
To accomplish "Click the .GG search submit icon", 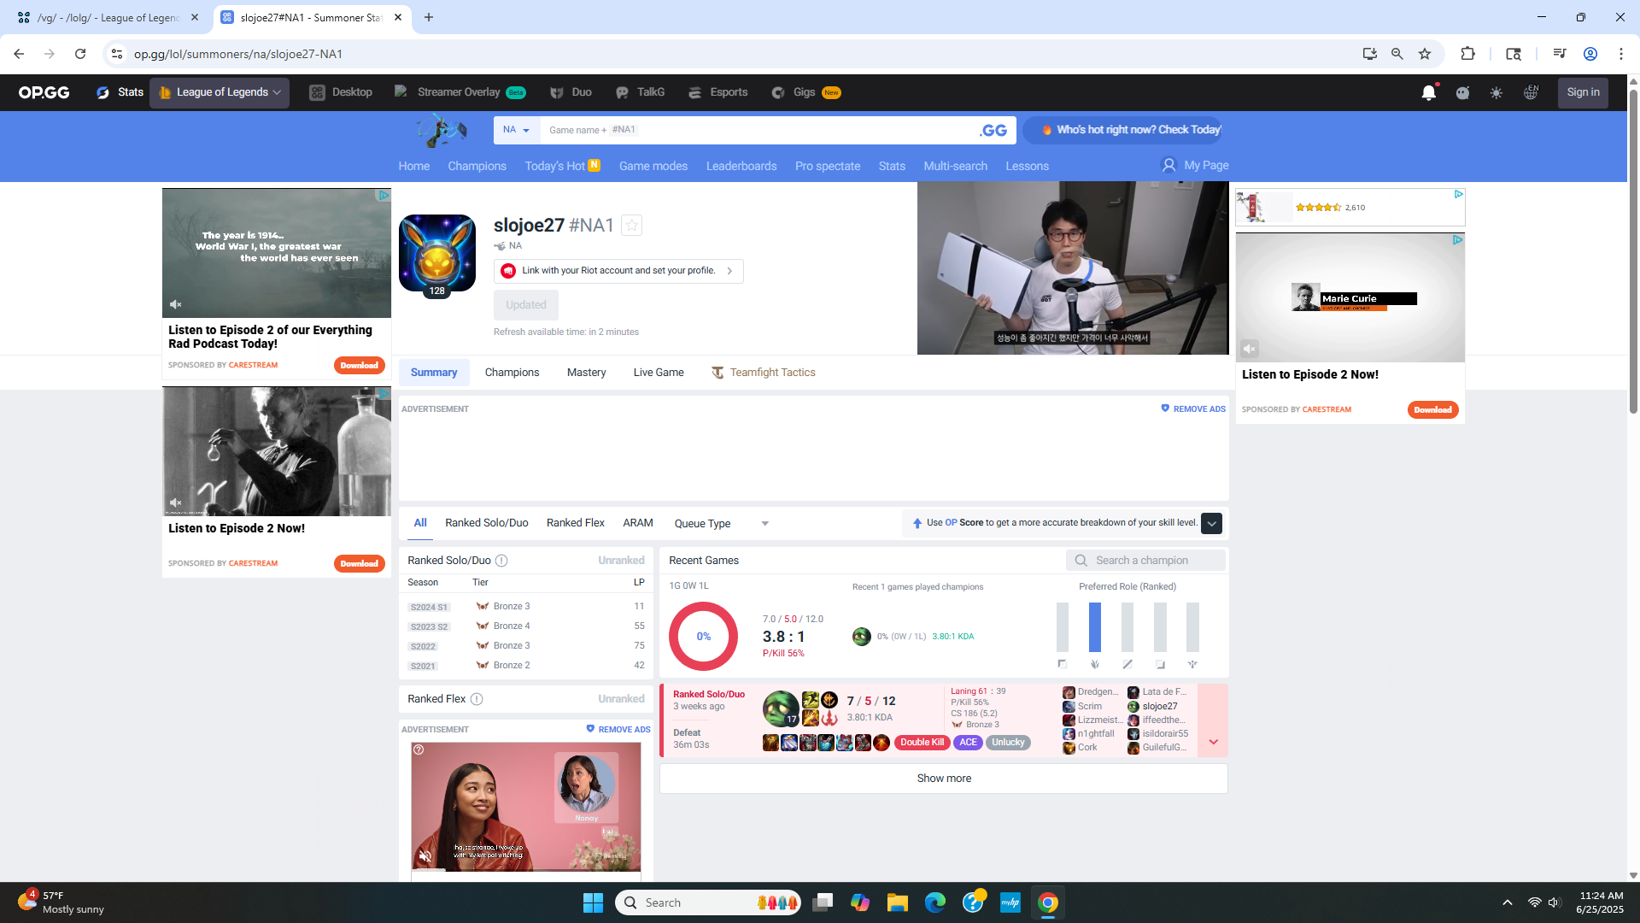I will click(993, 130).
